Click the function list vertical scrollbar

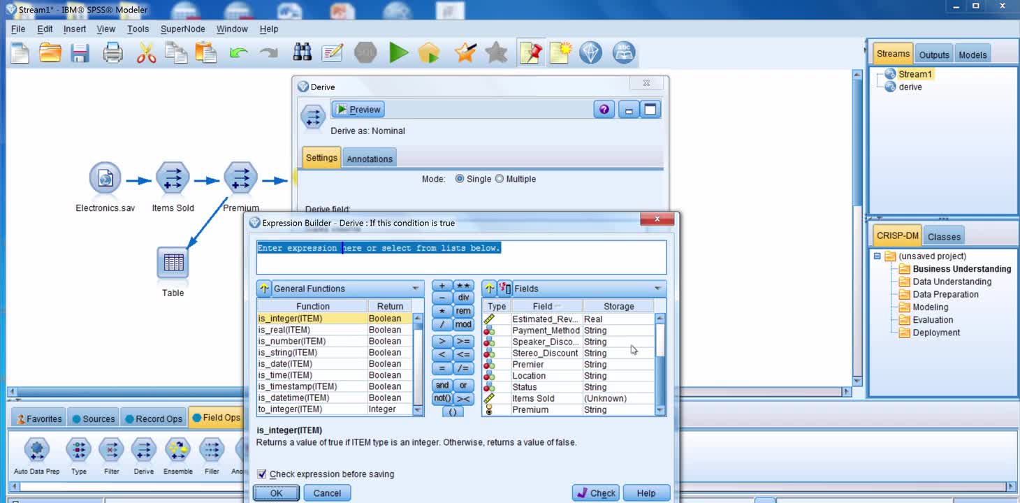tap(418, 363)
